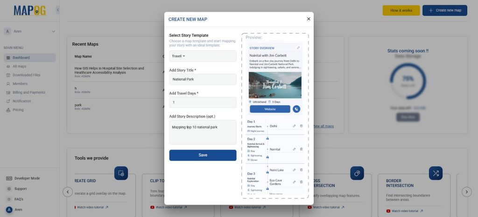The image size is (478, 217).
Task: Click the Billing and Payments sidebar icon
Action: pos(8,92)
